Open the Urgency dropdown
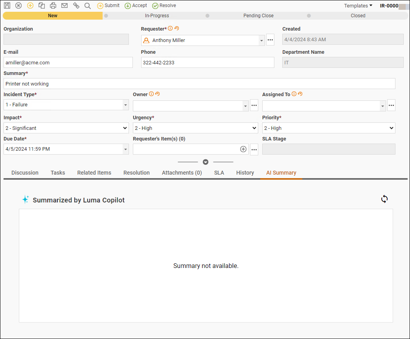This screenshot has height=339, width=410. click(x=195, y=128)
